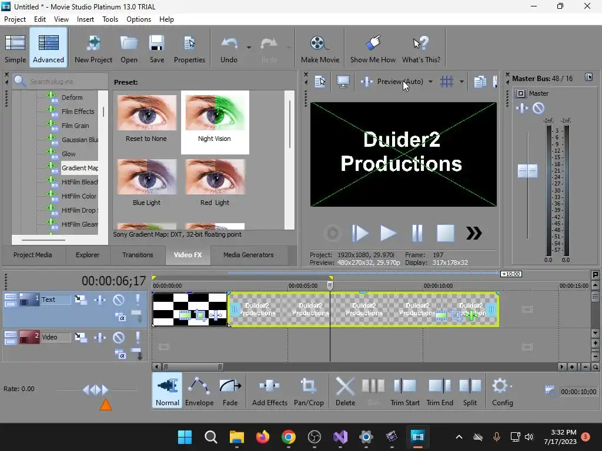Switch to the Media Generators tab
This screenshot has height=451, width=602.
[249, 255]
